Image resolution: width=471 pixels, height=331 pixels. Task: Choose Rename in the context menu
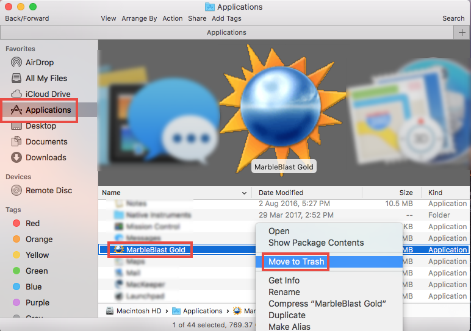coord(284,292)
